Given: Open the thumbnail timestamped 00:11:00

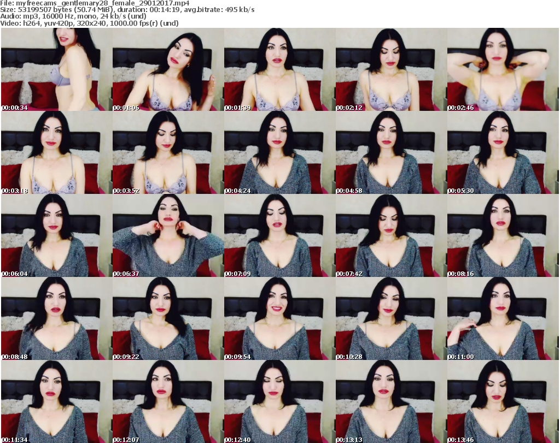Looking at the screenshot, I should (x=503, y=318).
